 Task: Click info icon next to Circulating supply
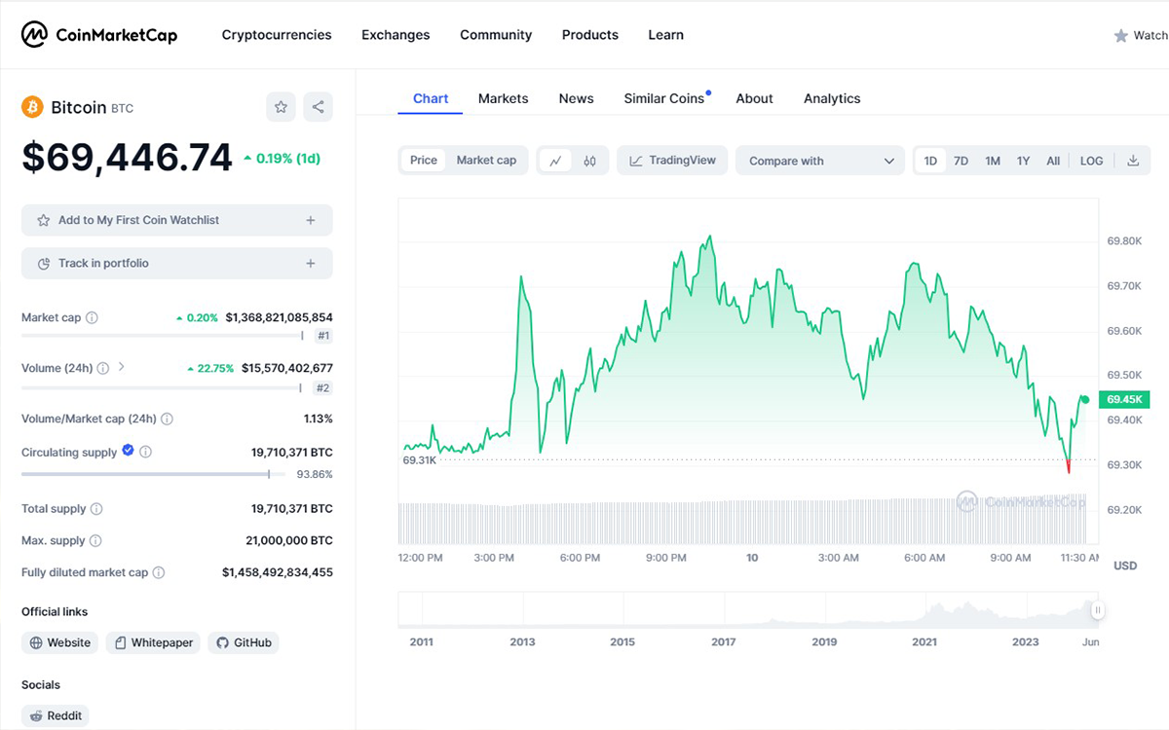point(145,452)
